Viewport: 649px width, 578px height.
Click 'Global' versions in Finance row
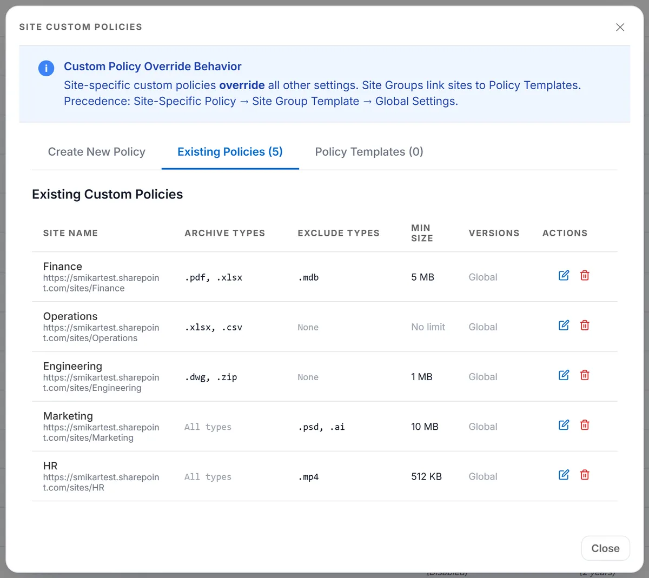(483, 277)
